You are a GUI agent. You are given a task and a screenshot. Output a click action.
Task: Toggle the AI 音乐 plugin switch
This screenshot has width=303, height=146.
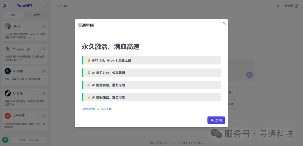(42, 93)
